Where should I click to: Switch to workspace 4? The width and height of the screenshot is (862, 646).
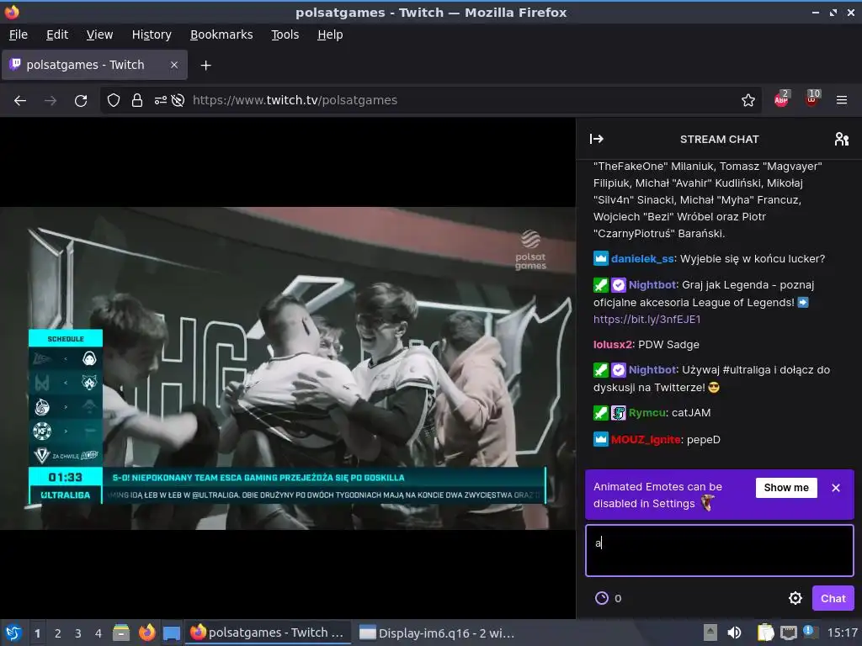tap(98, 633)
